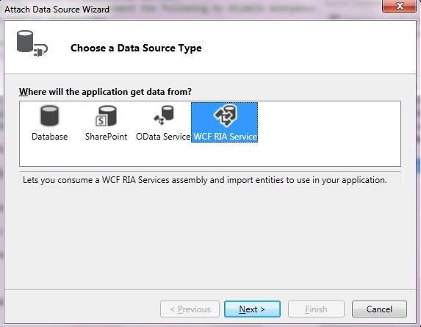Close the wizard with the X button
The image size is (421, 327).
click(400, 6)
